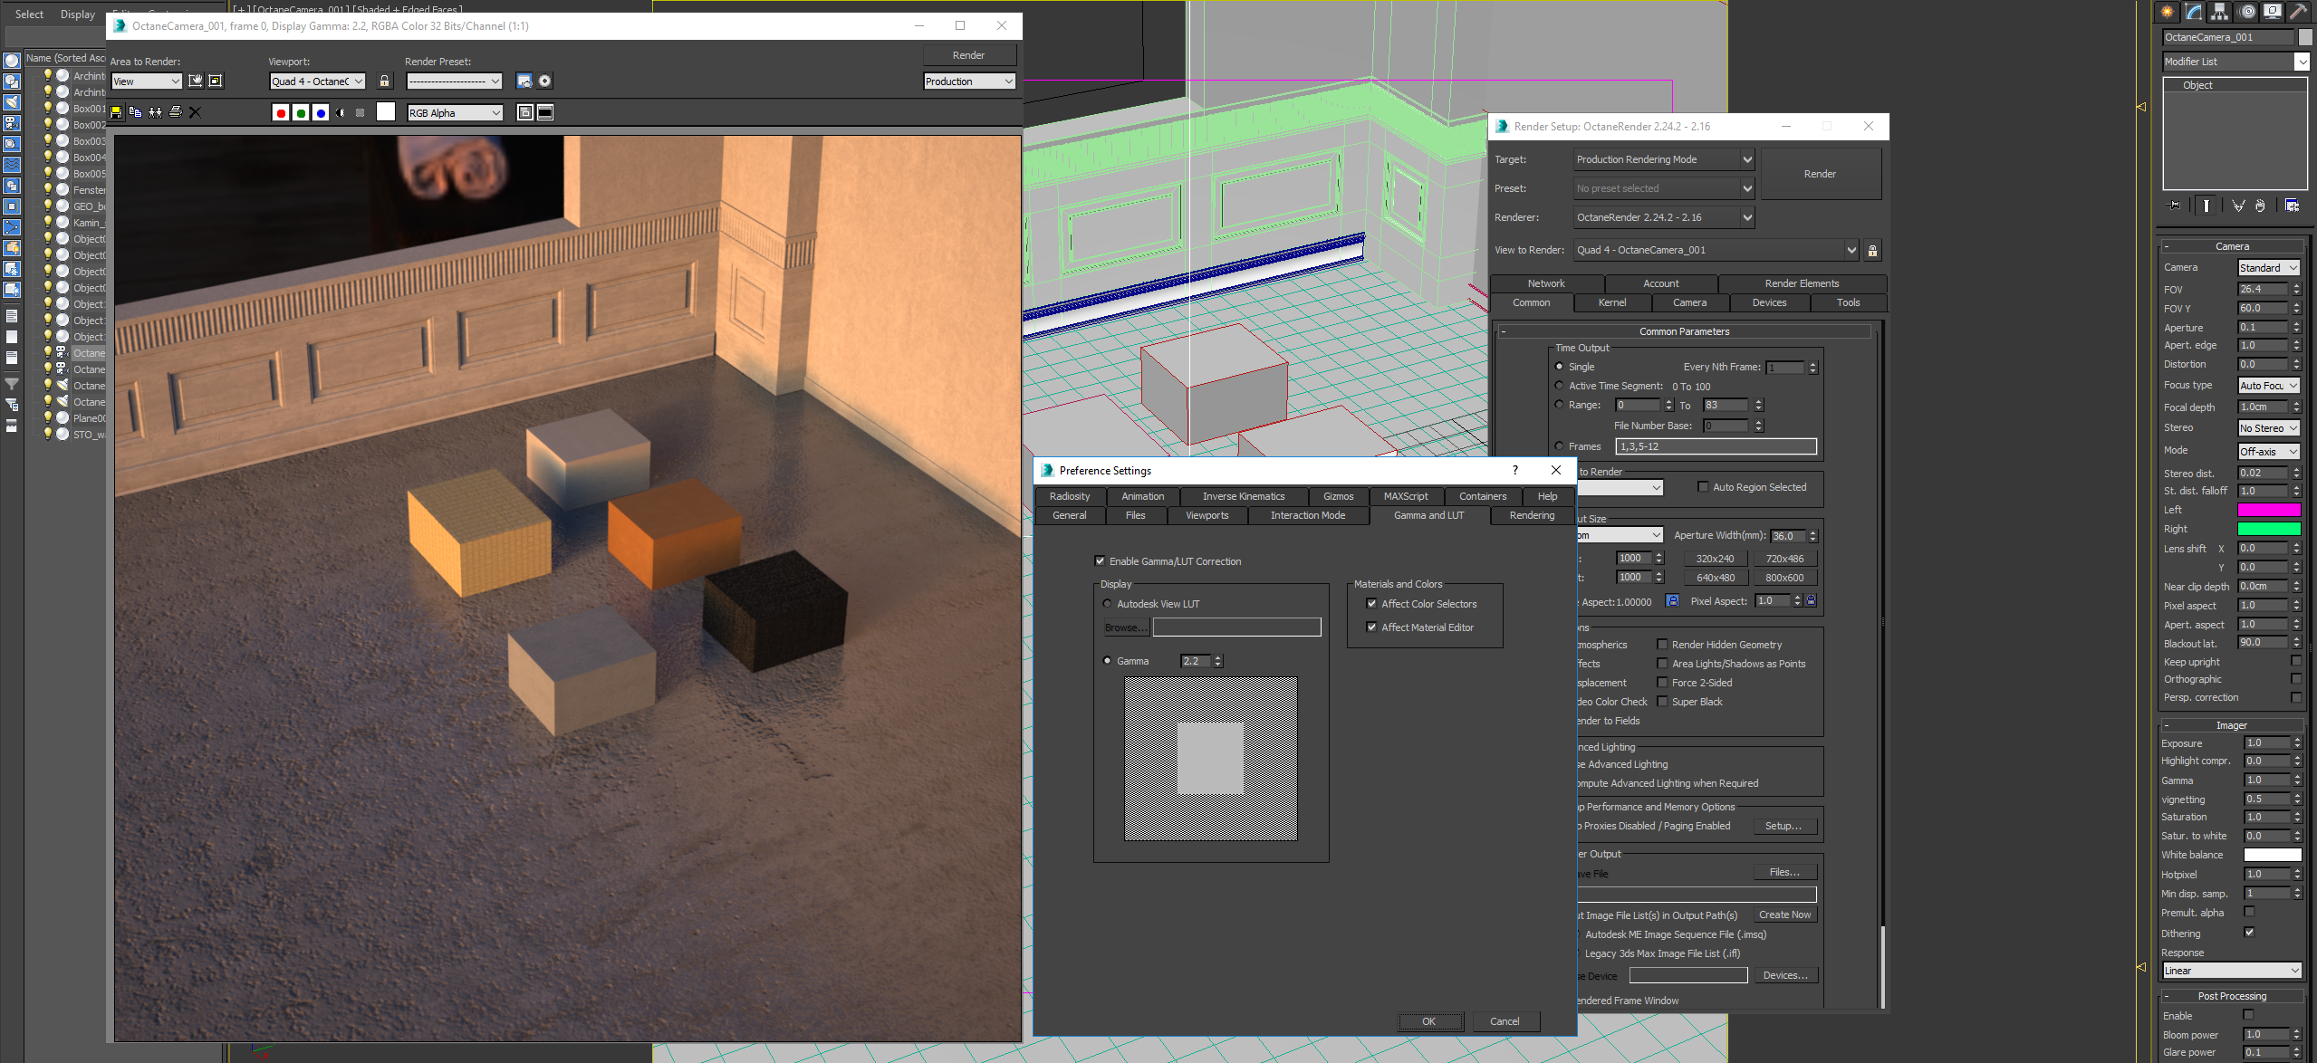Image resolution: width=2317 pixels, height=1063 pixels.
Task: Toggle the blue channel button
Action: click(321, 113)
